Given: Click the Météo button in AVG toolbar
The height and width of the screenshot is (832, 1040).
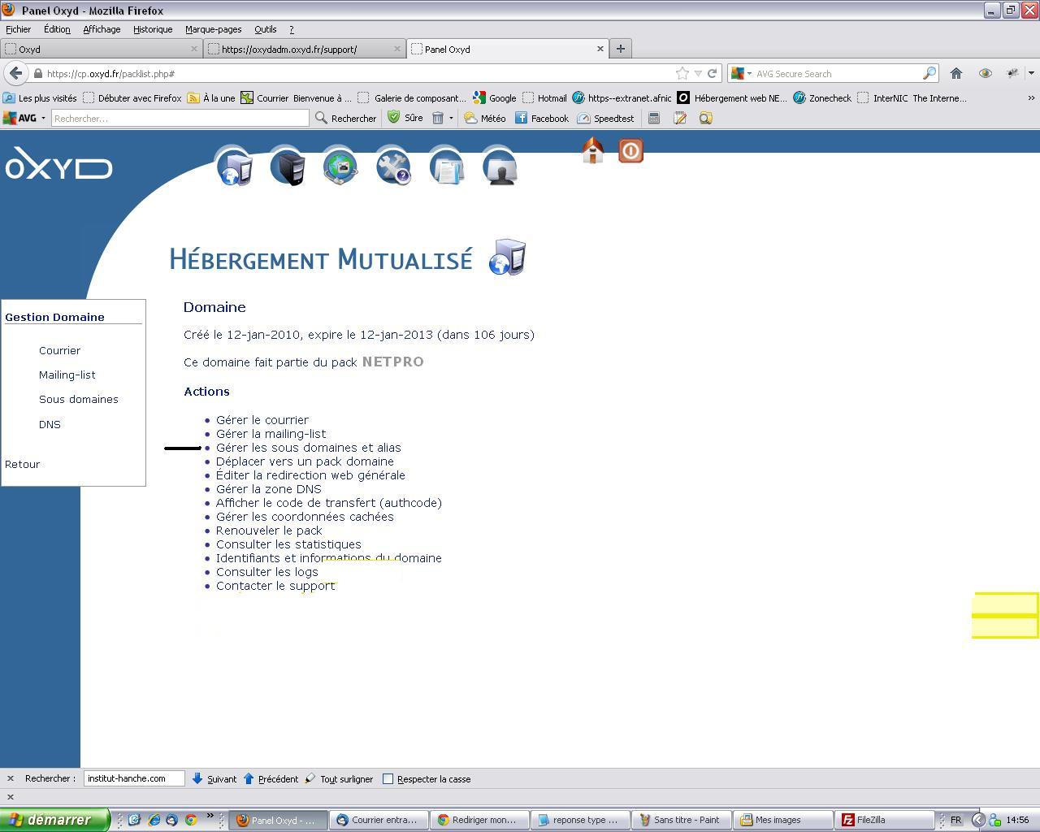Looking at the screenshot, I should tap(484, 118).
